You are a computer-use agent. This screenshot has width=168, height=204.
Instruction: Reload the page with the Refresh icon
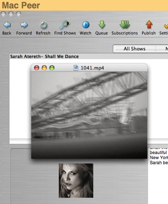point(43,25)
